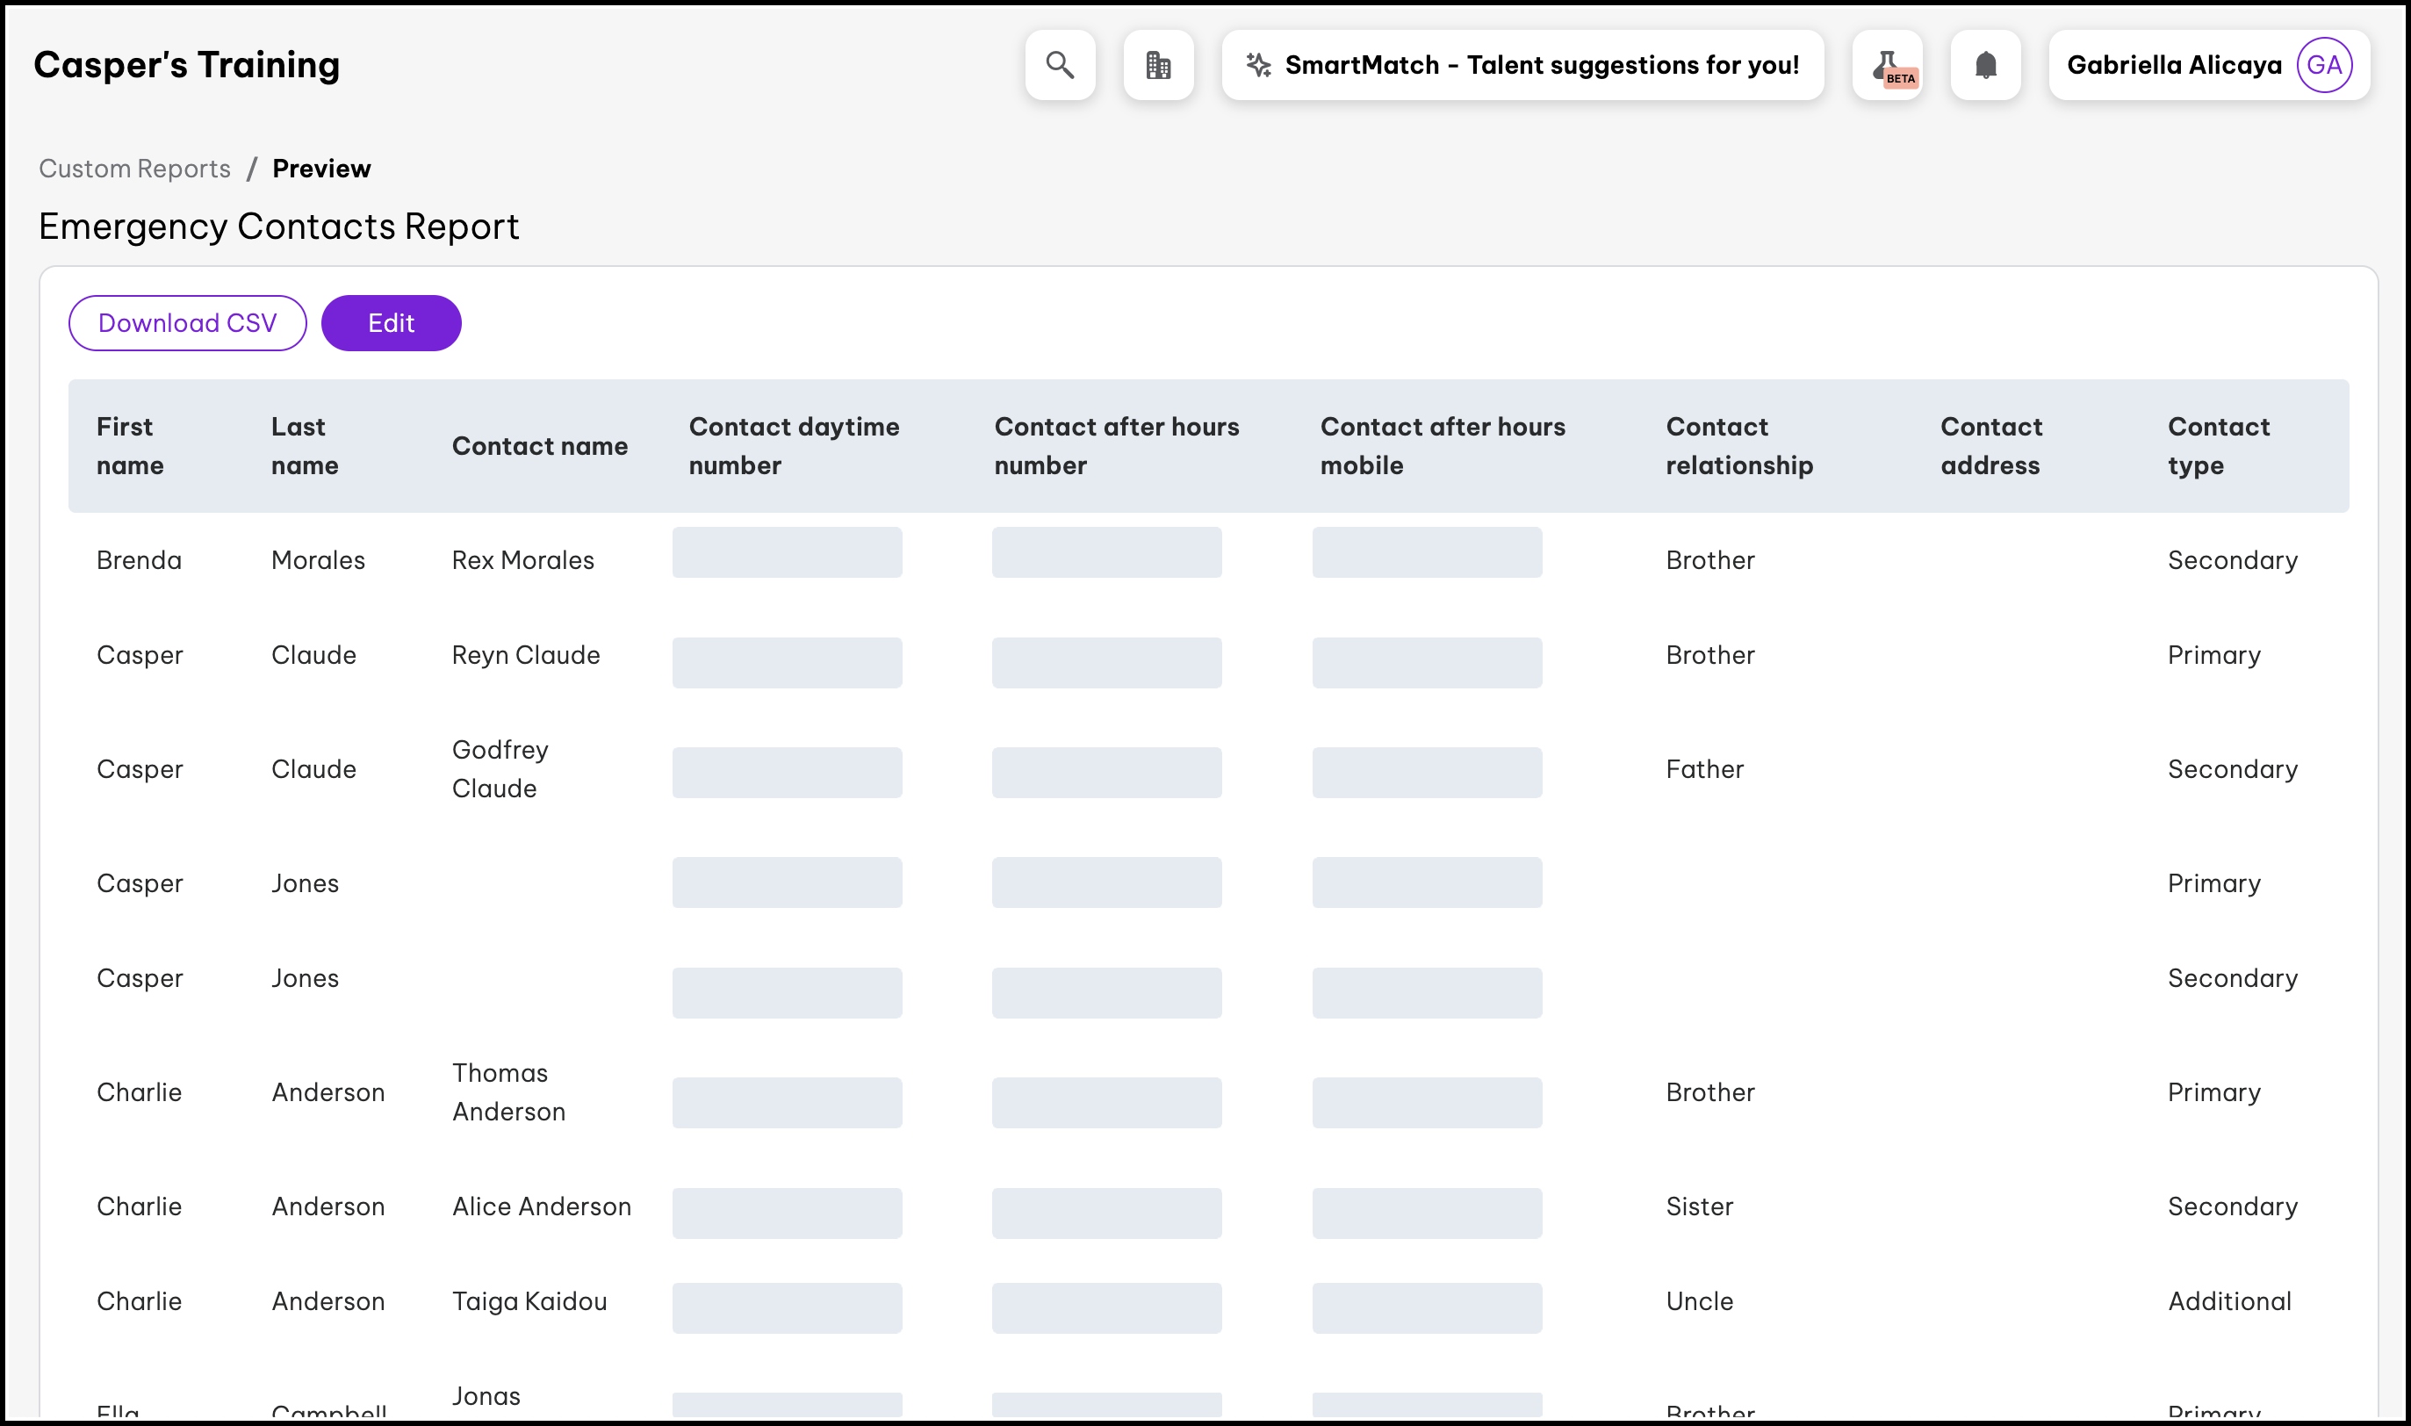Screen dimensions: 2411x1426
Task: Open SmartMatch talent suggestions banner
Action: click(x=1541, y=65)
